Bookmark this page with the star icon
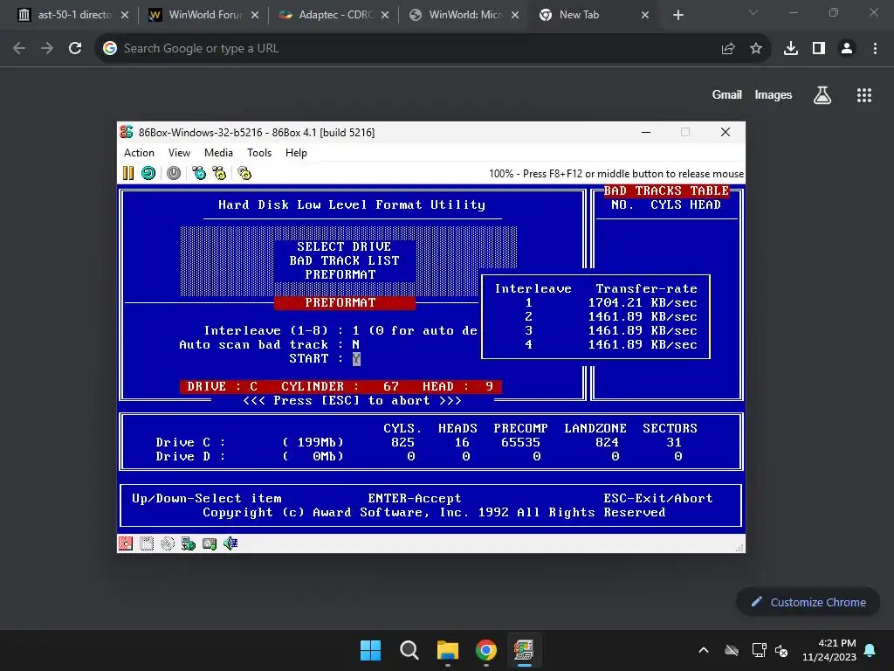The image size is (894, 671). [x=755, y=49]
